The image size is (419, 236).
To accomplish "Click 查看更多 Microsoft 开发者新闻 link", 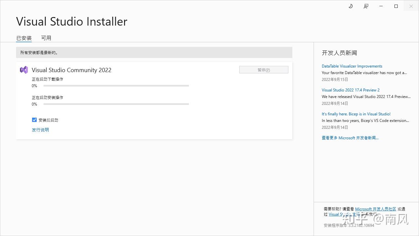I will (x=350, y=138).
